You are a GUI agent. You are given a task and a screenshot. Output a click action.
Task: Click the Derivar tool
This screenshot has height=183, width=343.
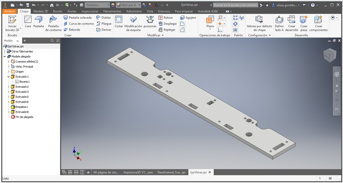(104, 30)
